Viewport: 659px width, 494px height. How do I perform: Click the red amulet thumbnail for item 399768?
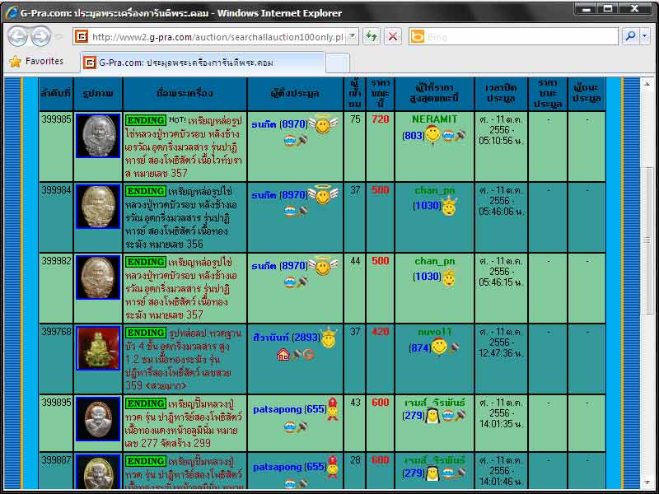[97, 347]
